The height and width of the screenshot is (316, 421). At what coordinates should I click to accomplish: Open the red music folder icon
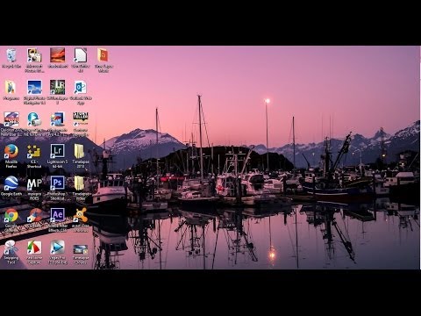point(103,55)
